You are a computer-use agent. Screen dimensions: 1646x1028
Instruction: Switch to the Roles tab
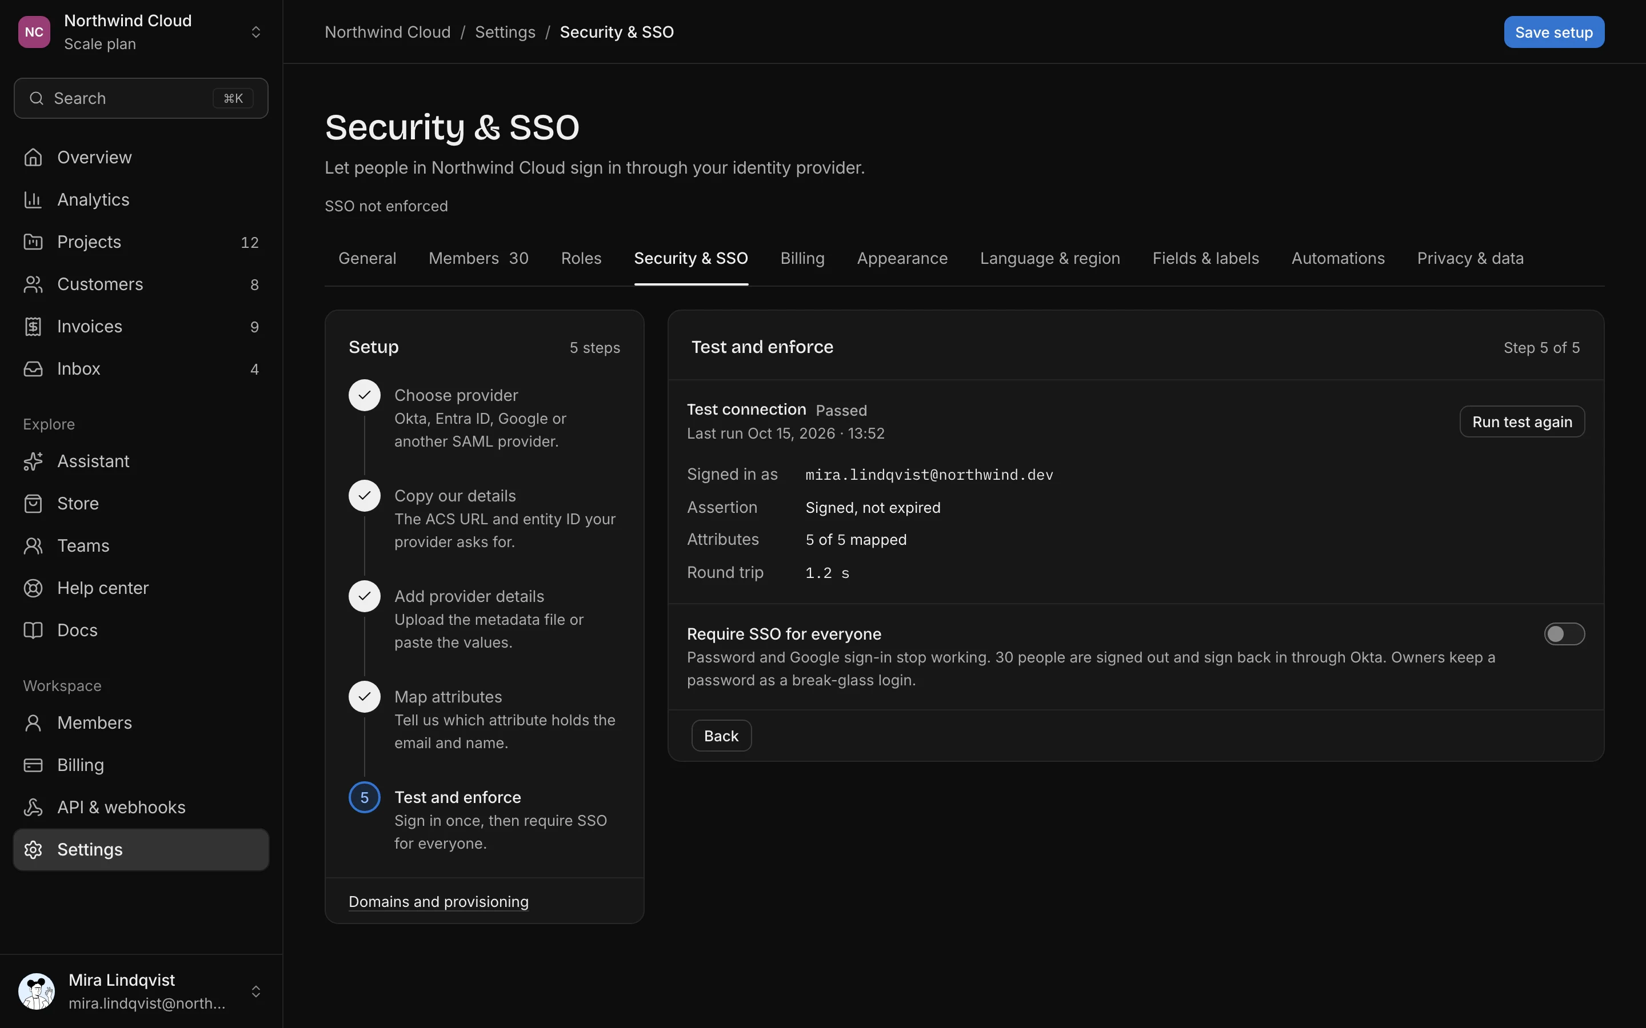(581, 258)
